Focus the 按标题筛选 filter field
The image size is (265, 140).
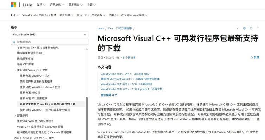click(50, 42)
